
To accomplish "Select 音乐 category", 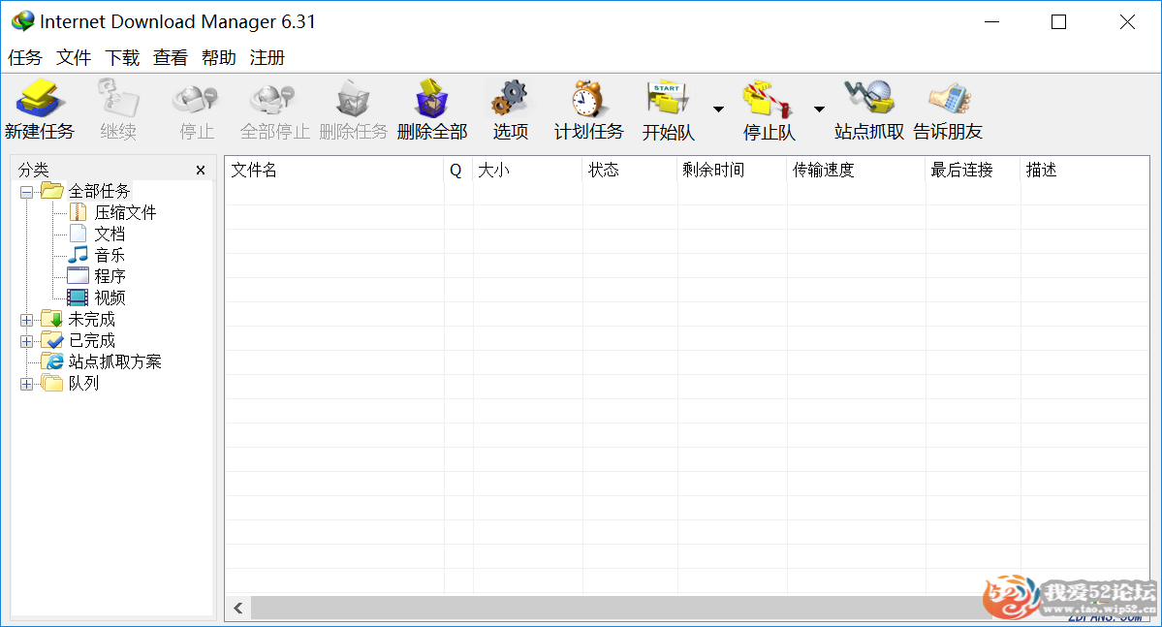I will 110,255.
